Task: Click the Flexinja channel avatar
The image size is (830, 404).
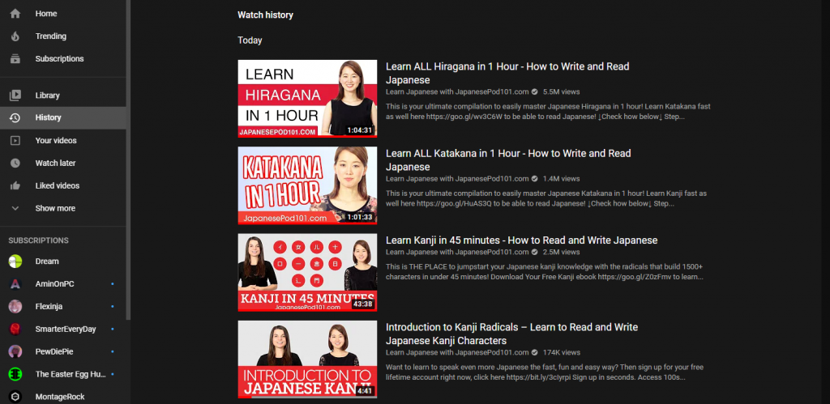Action: click(x=15, y=306)
